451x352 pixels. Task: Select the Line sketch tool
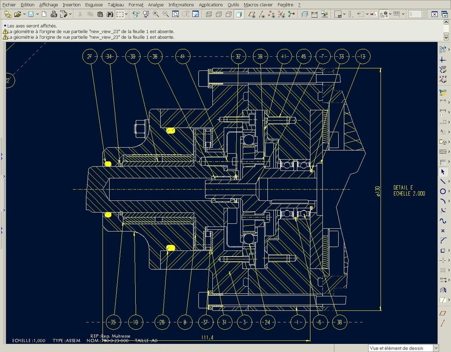click(x=443, y=181)
